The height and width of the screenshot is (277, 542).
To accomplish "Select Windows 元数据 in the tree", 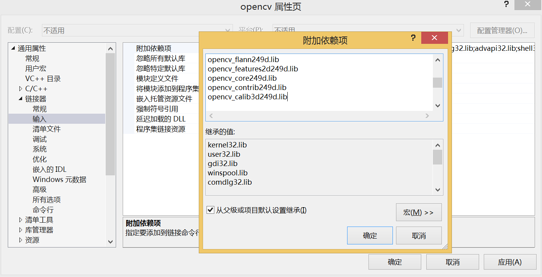I will pos(59,180).
